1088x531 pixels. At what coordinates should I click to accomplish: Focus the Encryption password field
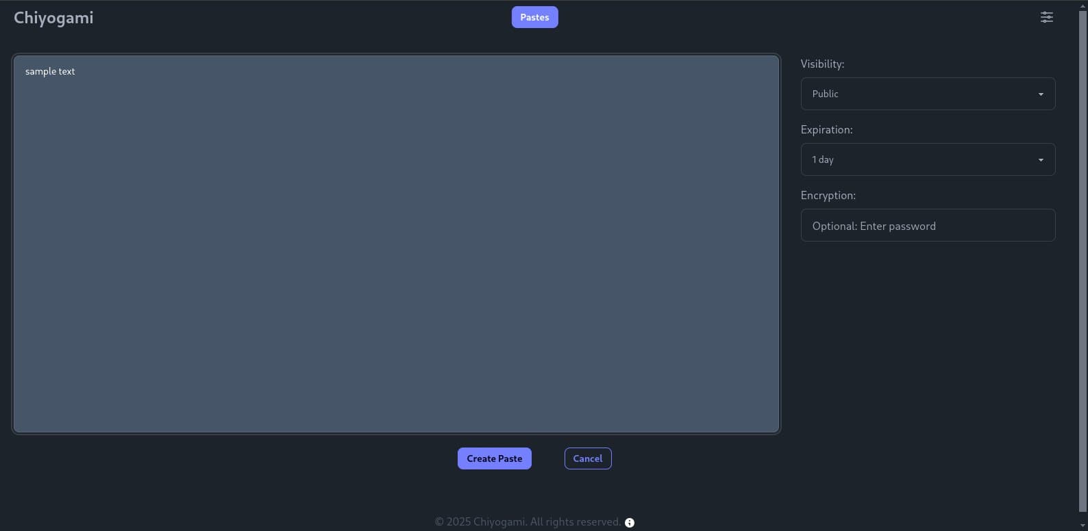coord(927,226)
